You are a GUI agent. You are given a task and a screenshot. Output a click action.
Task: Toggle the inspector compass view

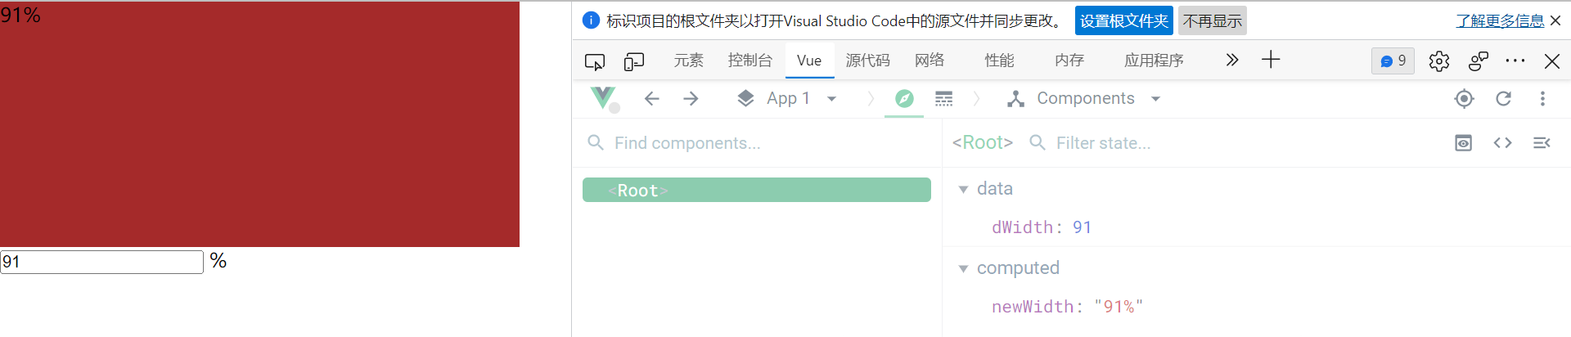(904, 99)
